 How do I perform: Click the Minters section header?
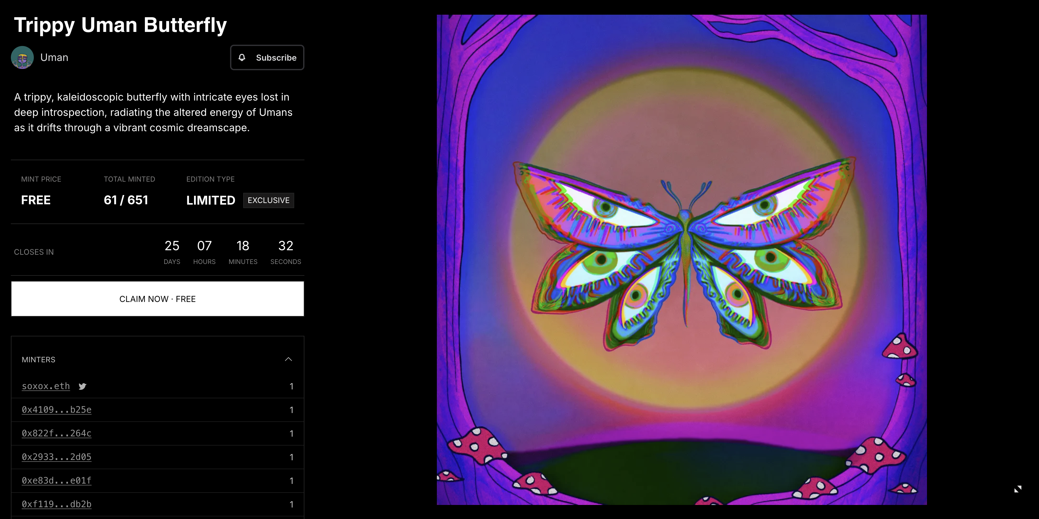(39, 360)
